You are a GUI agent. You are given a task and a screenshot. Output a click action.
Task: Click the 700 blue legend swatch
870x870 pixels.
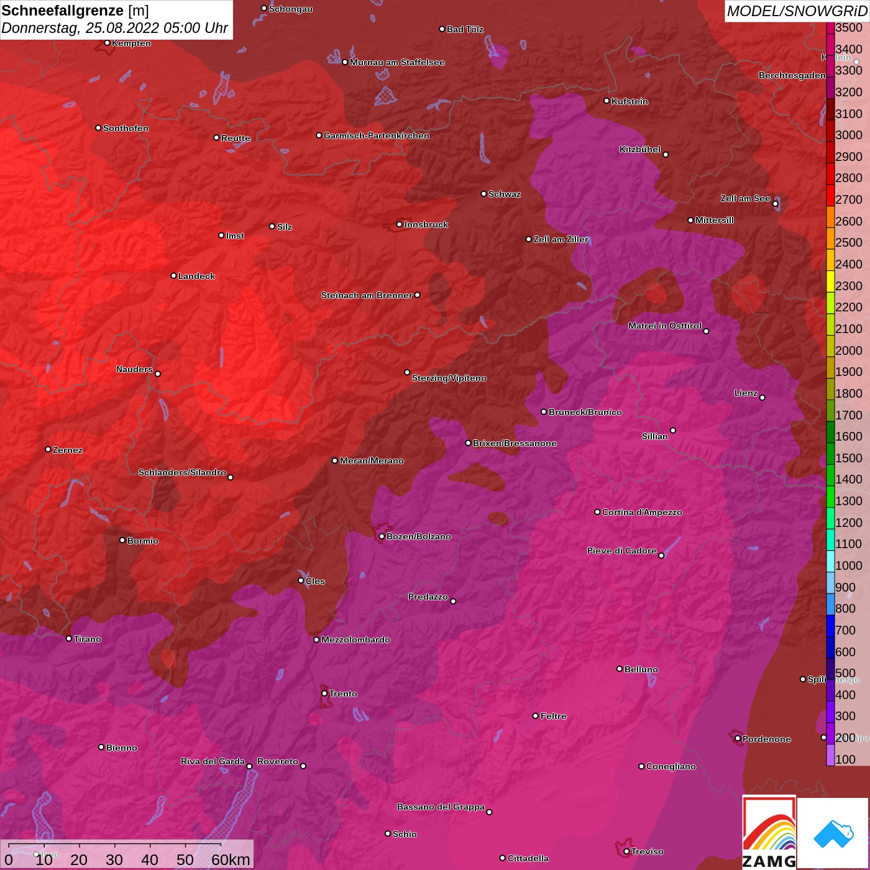[x=830, y=626]
